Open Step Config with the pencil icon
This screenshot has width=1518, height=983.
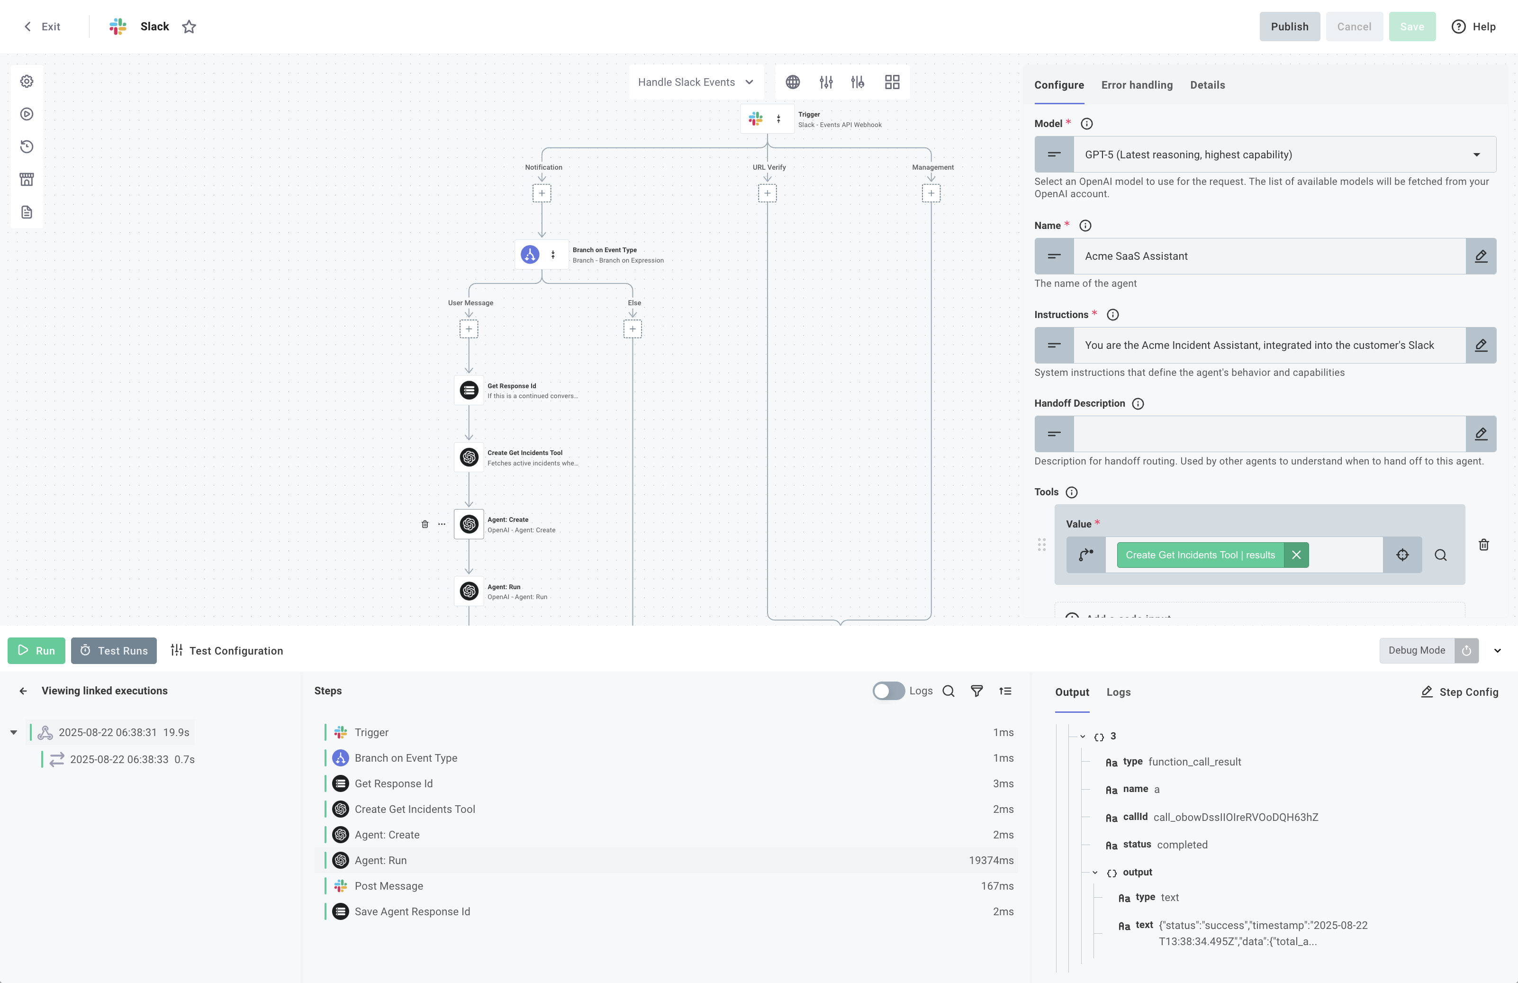1427,692
